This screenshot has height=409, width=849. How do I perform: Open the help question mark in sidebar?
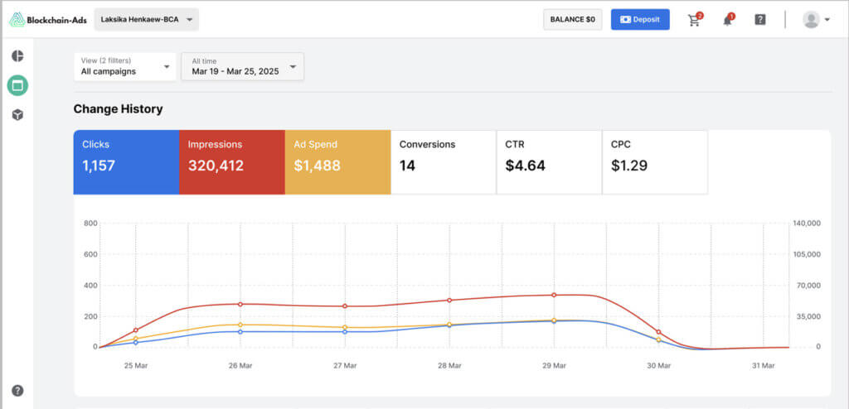pyautogui.click(x=18, y=390)
